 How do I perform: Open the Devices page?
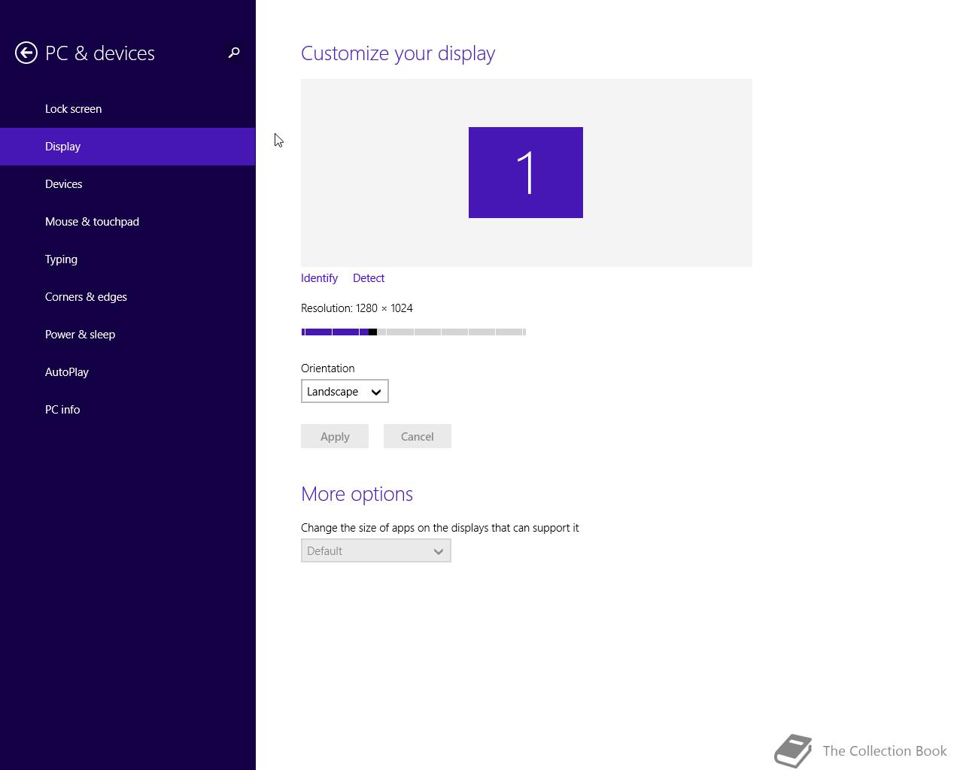coord(128,184)
